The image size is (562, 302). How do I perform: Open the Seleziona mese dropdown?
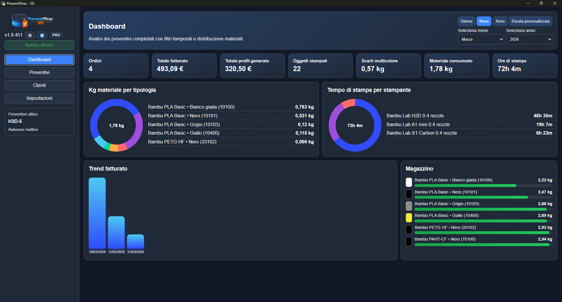[481, 40]
